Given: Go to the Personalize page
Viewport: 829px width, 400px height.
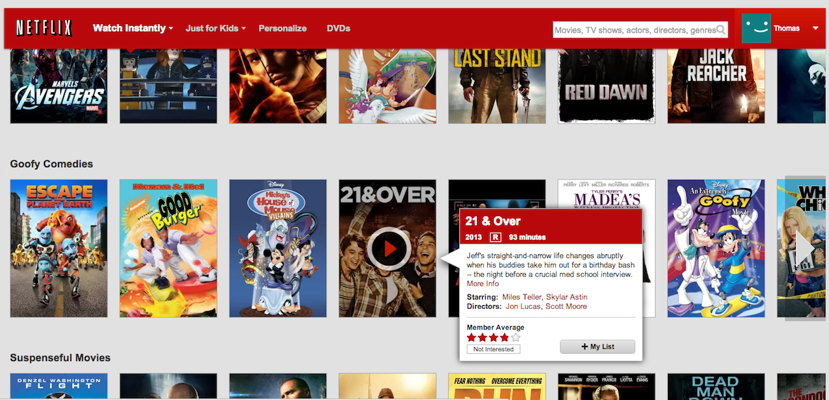Looking at the screenshot, I should (283, 28).
